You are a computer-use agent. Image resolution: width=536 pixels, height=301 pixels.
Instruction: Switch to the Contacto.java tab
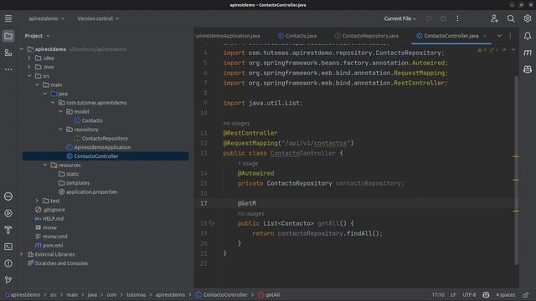[297, 36]
